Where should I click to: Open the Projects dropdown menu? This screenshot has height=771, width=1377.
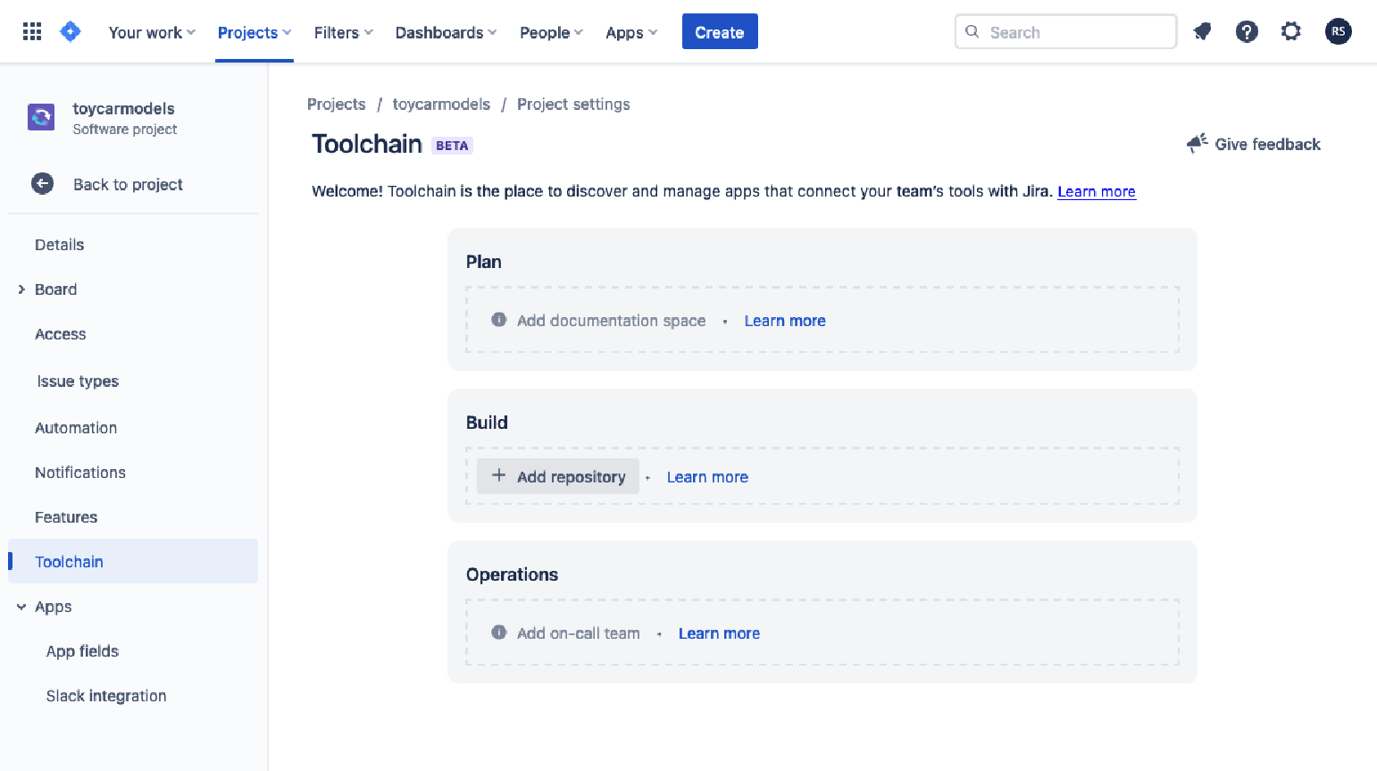coord(255,32)
